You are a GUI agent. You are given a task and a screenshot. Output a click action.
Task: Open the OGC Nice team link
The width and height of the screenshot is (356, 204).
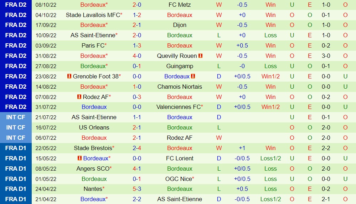(x=178, y=179)
